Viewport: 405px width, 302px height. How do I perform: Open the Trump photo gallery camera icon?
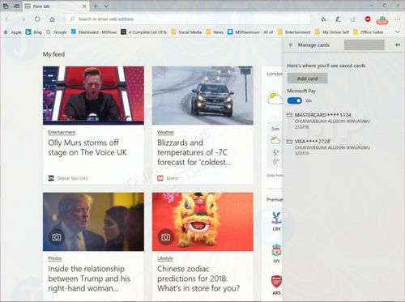pos(57,237)
